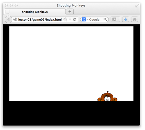Click the tab's dashed favicon placeholder
Image resolution: width=145 pixels, height=130 pixels.
[x=8, y=12]
